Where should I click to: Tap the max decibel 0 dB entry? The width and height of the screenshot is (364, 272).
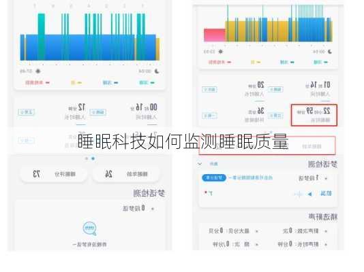click(234, 231)
